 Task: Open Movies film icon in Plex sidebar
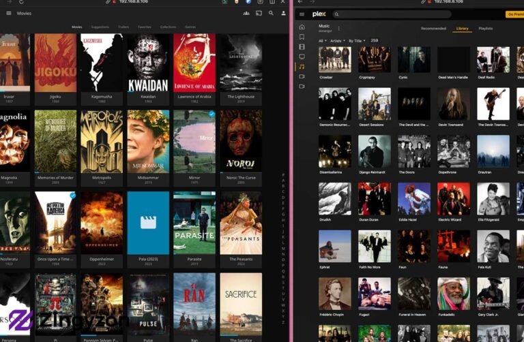302,47
